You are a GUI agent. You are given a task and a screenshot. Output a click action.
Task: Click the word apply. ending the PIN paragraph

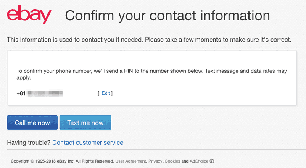24,77
